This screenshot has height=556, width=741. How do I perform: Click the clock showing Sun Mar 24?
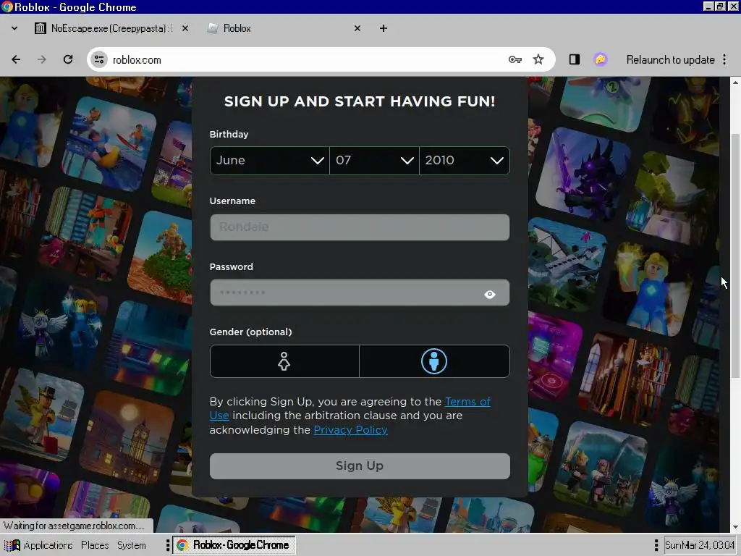[700, 545]
